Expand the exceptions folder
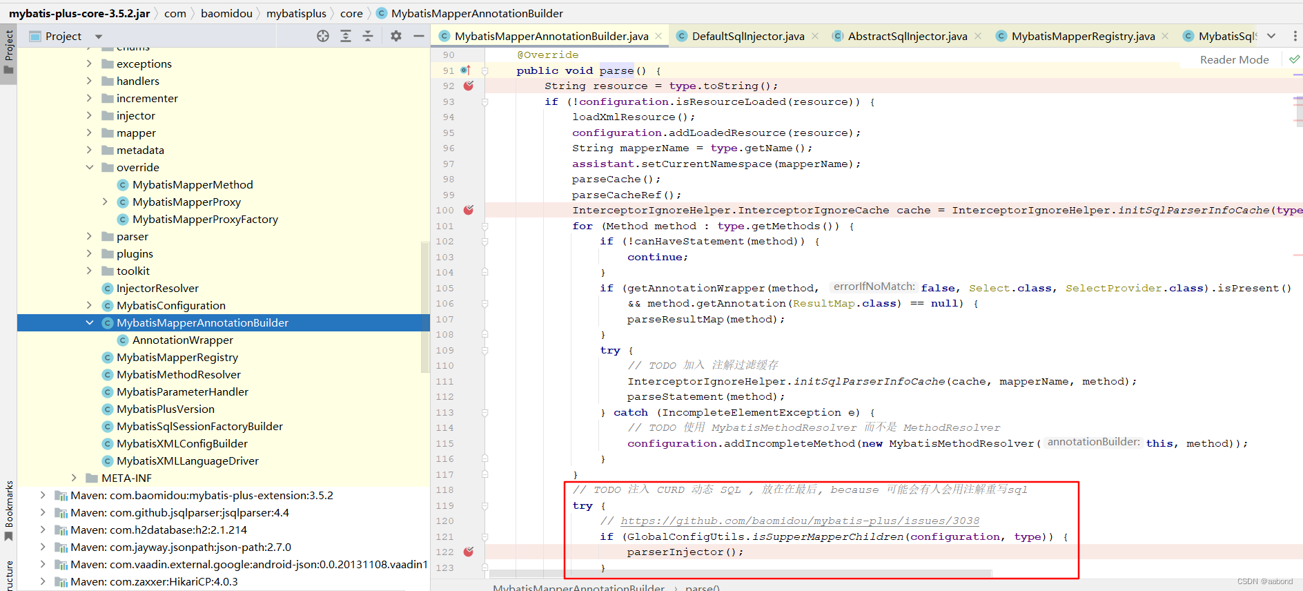Viewport: 1303px width, 591px height. [x=89, y=64]
